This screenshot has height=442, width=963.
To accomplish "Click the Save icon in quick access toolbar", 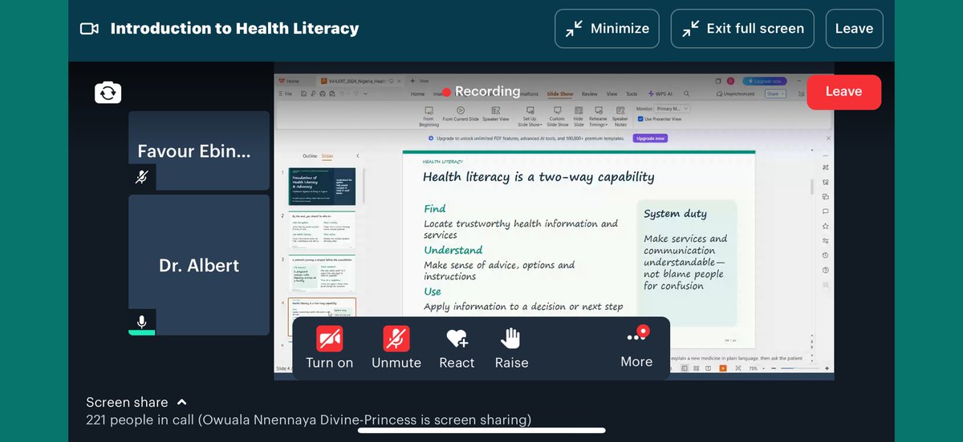I will pos(303,94).
